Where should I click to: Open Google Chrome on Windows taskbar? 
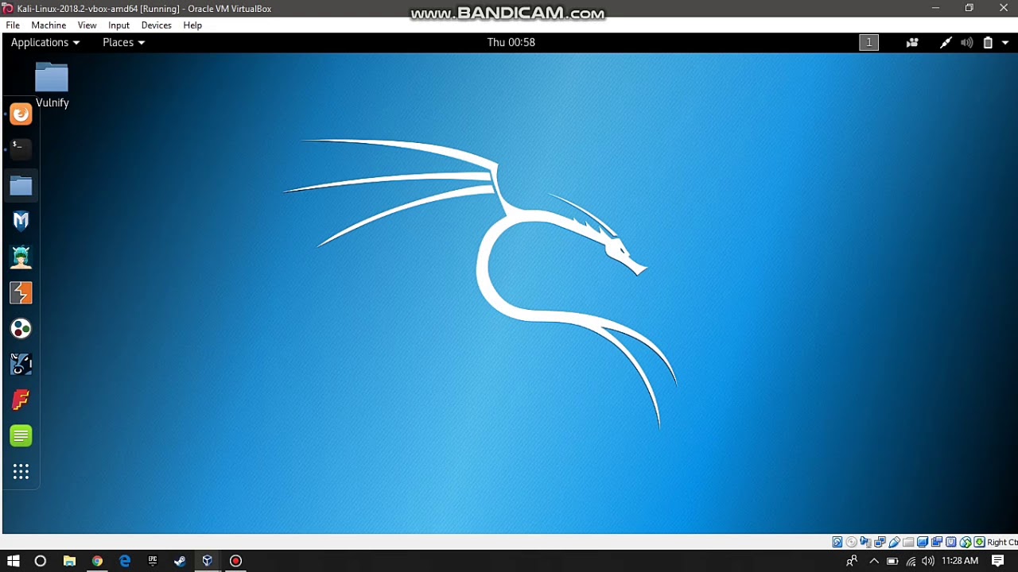(x=97, y=561)
